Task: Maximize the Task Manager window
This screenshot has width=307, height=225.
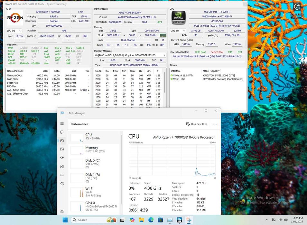Action: [x=206, y=111]
